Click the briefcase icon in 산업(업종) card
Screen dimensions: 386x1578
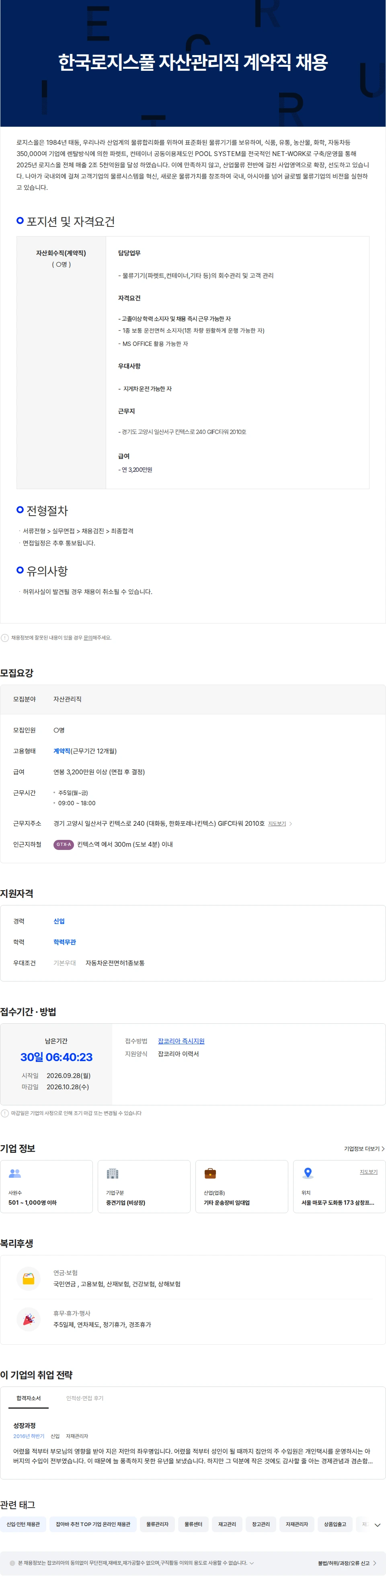pyautogui.click(x=210, y=1174)
